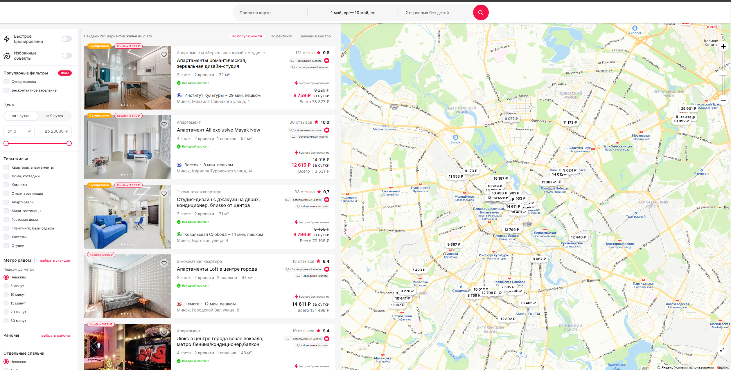Open the 12 446 ₽ map price marker

578,237
